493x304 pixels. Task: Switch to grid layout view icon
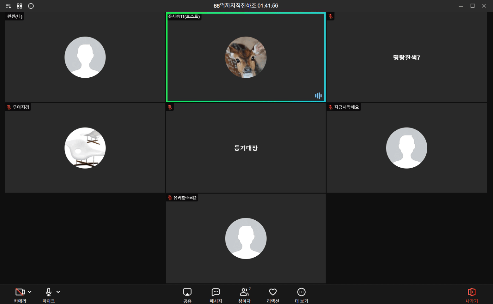(x=20, y=6)
